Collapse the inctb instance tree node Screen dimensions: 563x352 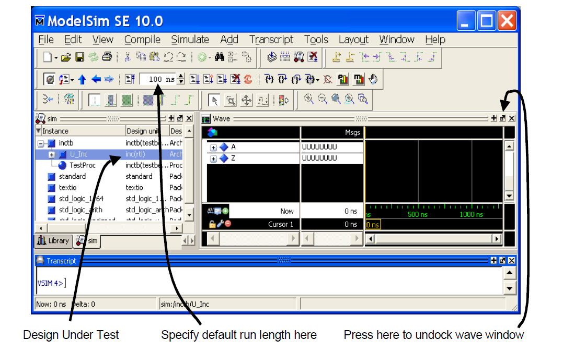click(x=41, y=143)
